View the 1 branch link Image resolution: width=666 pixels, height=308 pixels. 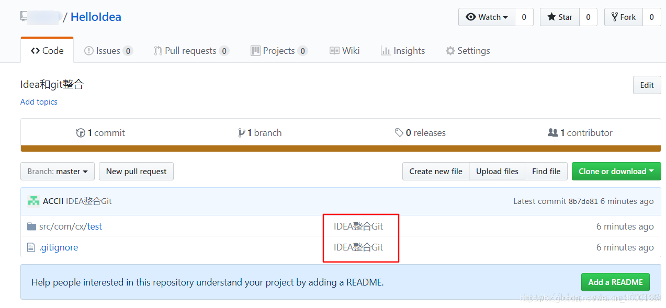point(260,133)
